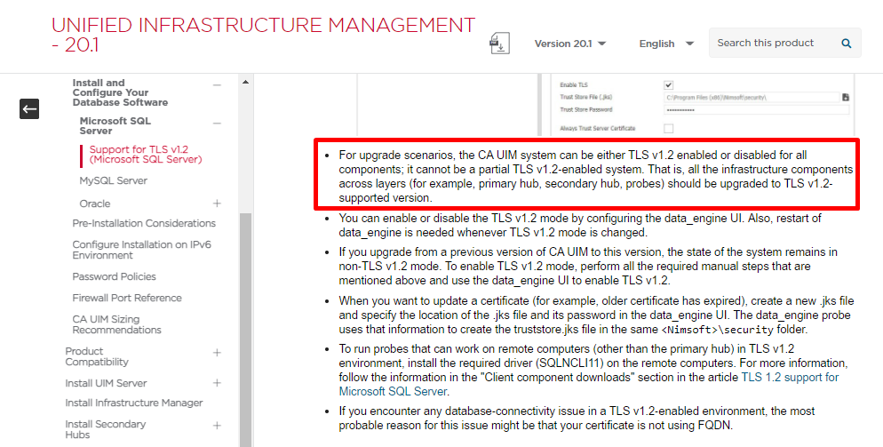Open the Oracle page
This screenshot has width=883, height=447.
[x=94, y=204]
